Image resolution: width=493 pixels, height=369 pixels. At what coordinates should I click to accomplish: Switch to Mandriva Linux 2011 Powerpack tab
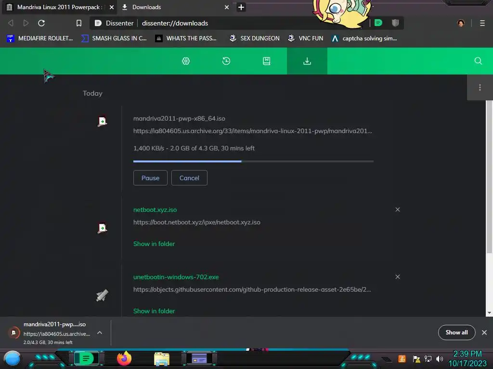click(59, 7)
